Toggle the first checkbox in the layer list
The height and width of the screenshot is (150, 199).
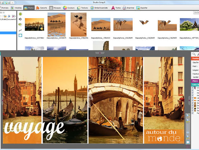pyautogui.click(x=193, y=88)
